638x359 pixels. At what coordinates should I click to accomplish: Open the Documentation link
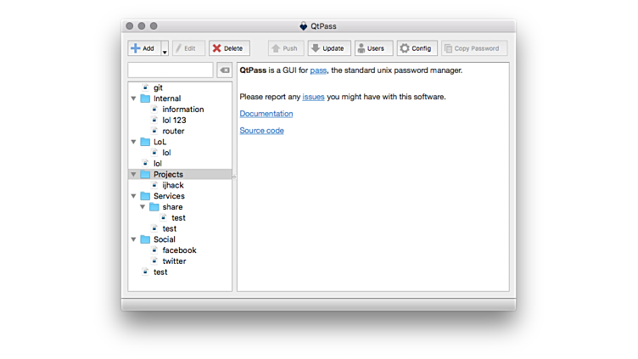pyautogui.click(x=266, y=114)
